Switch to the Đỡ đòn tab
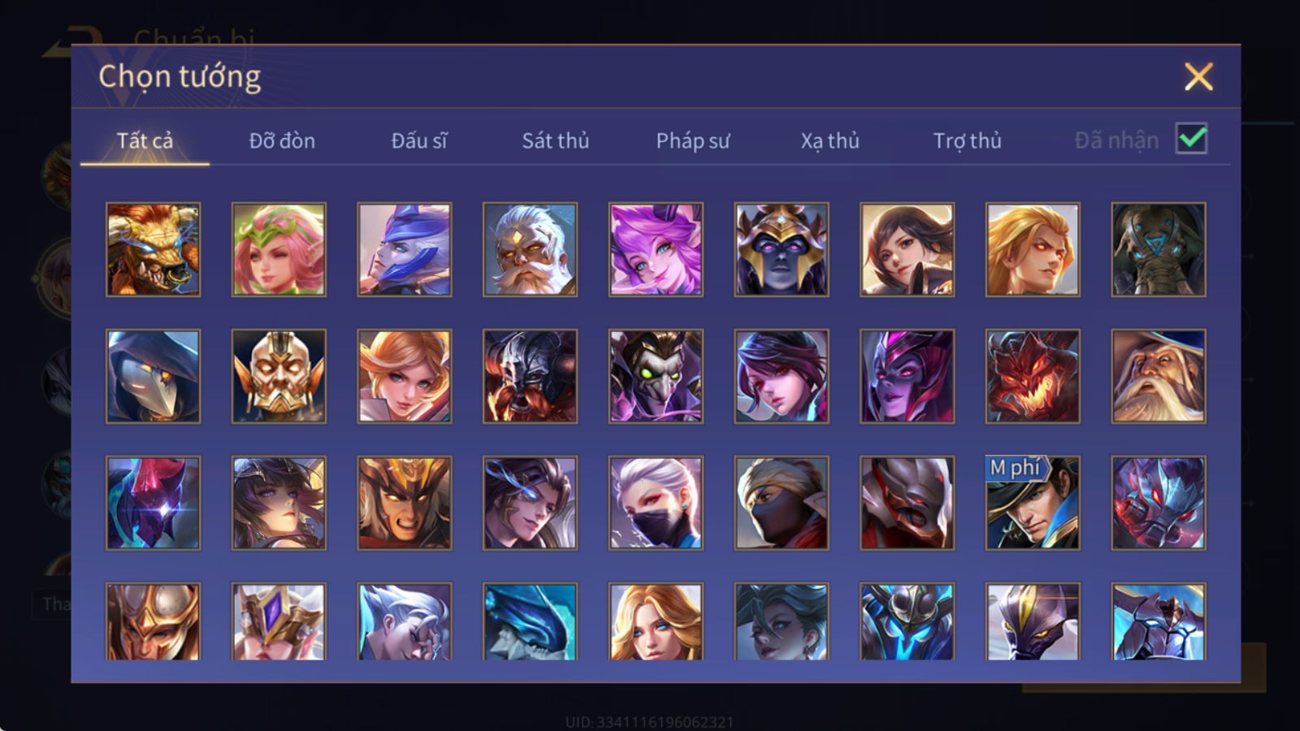This screenshot has height=731, width=1300. tap(282, 141)
